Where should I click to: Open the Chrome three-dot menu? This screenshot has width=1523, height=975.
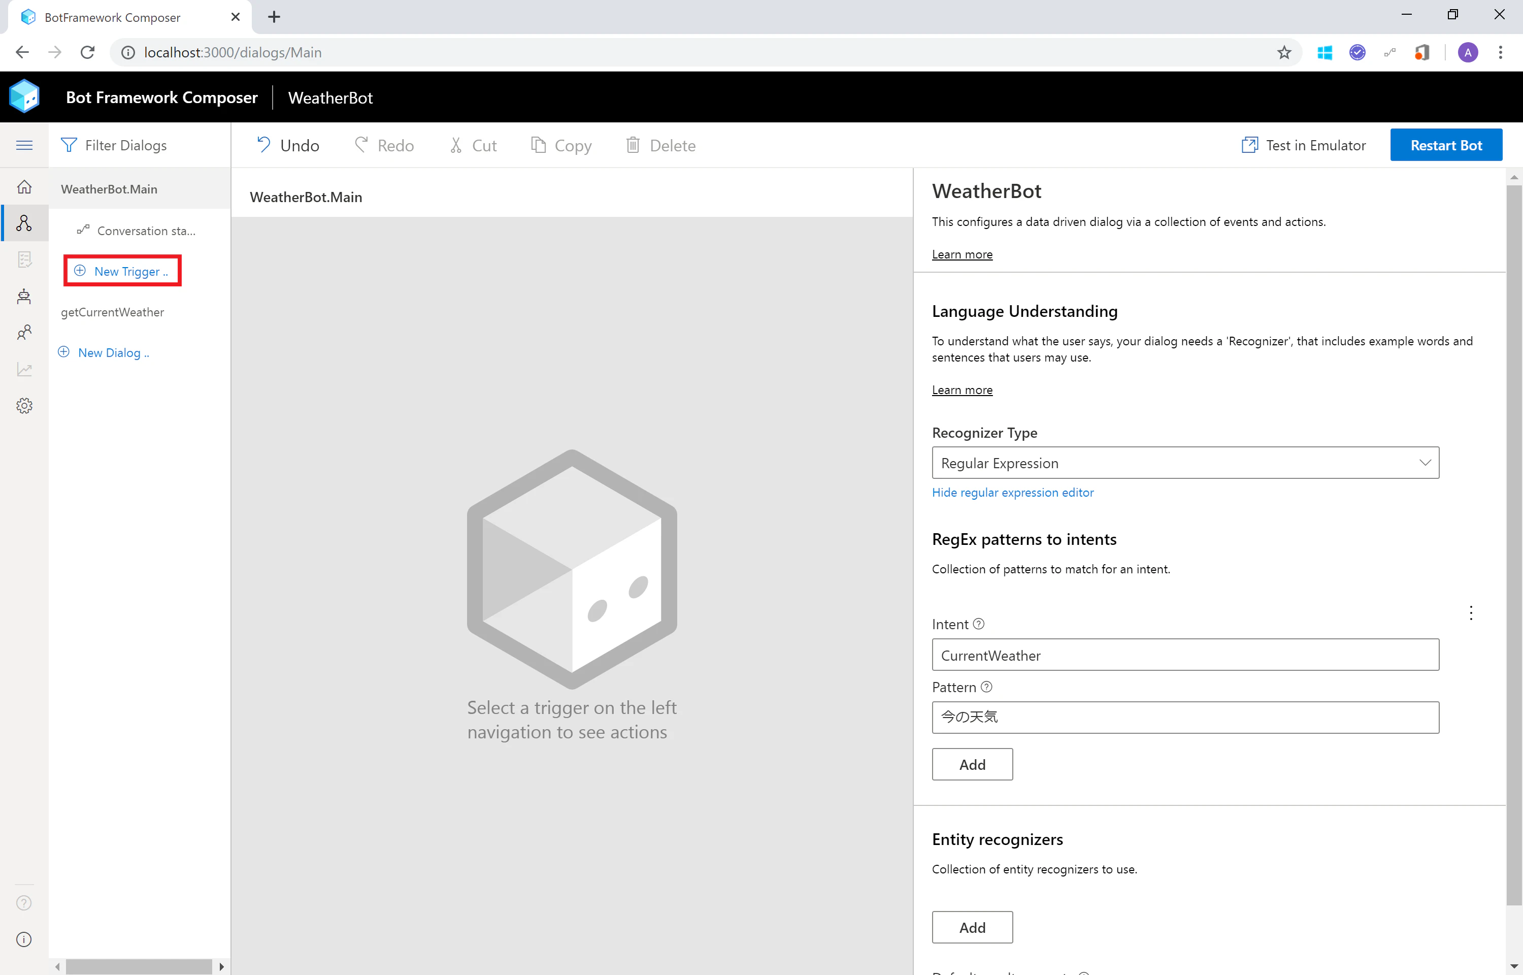tap(1500, 52)
